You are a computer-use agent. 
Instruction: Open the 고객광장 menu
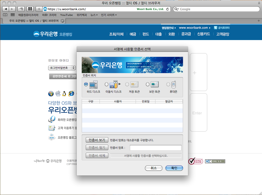point(223,34)
